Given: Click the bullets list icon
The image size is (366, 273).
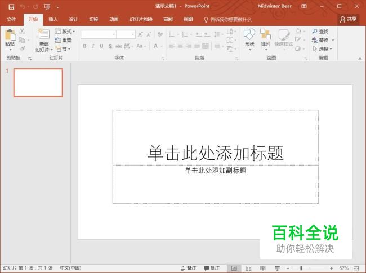Looking at the screenshot, I should point(172,34).
